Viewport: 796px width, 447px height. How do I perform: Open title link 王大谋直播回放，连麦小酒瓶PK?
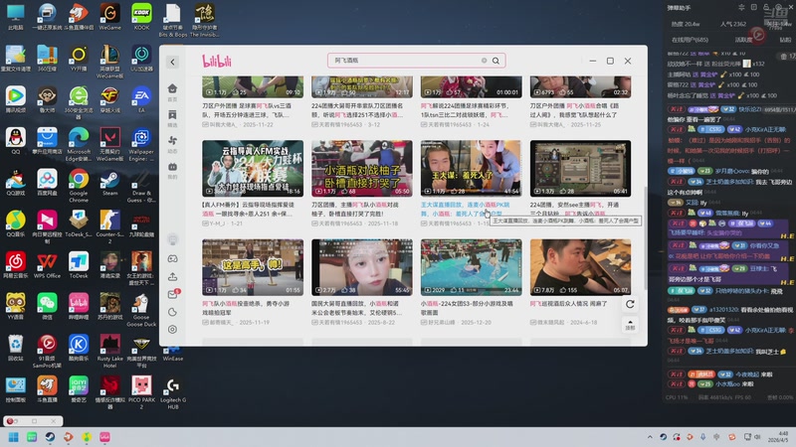(465, 209)
